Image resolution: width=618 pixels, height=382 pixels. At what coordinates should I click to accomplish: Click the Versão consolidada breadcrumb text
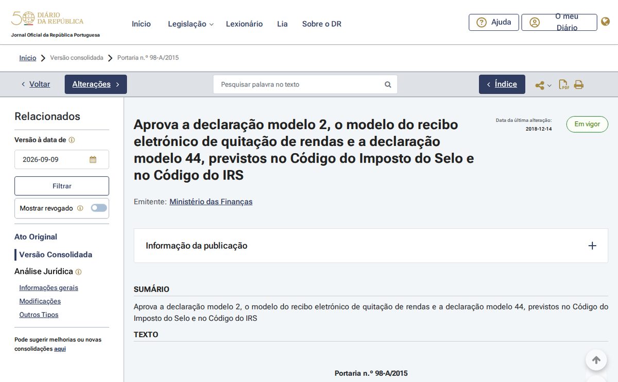tap(77, 58)
